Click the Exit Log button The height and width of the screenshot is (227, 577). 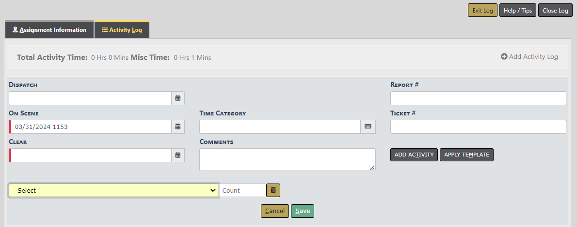pos(482,11)
